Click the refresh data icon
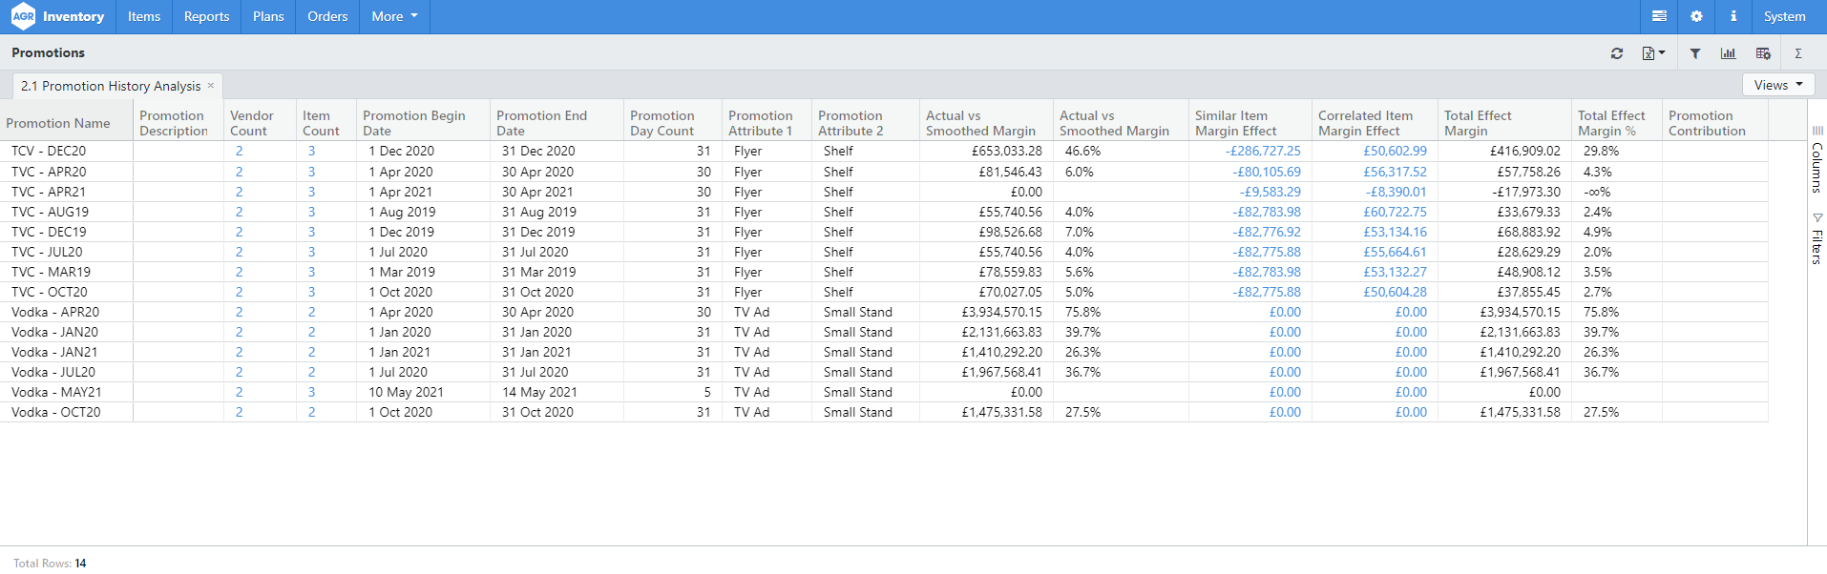 (1616, 53)
